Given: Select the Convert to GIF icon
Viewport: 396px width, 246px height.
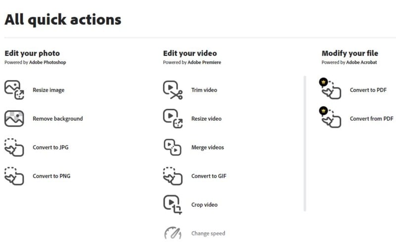Looking at the screenshot, I should point(173,176).
